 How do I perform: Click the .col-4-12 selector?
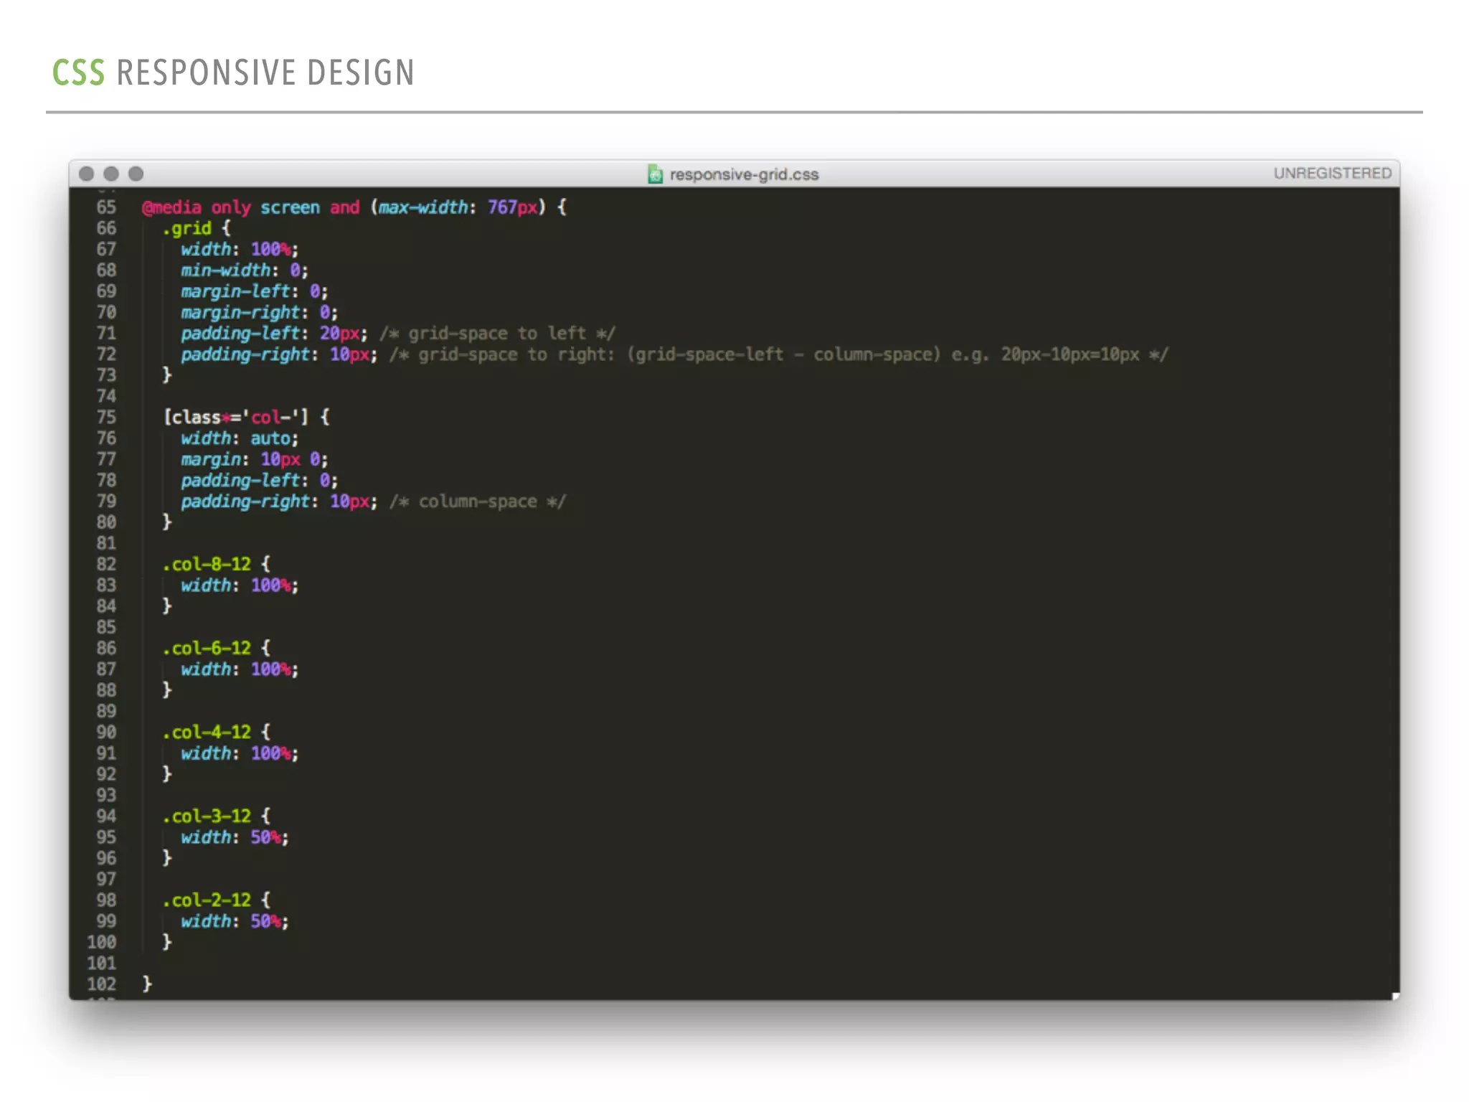tap(207, 733)
